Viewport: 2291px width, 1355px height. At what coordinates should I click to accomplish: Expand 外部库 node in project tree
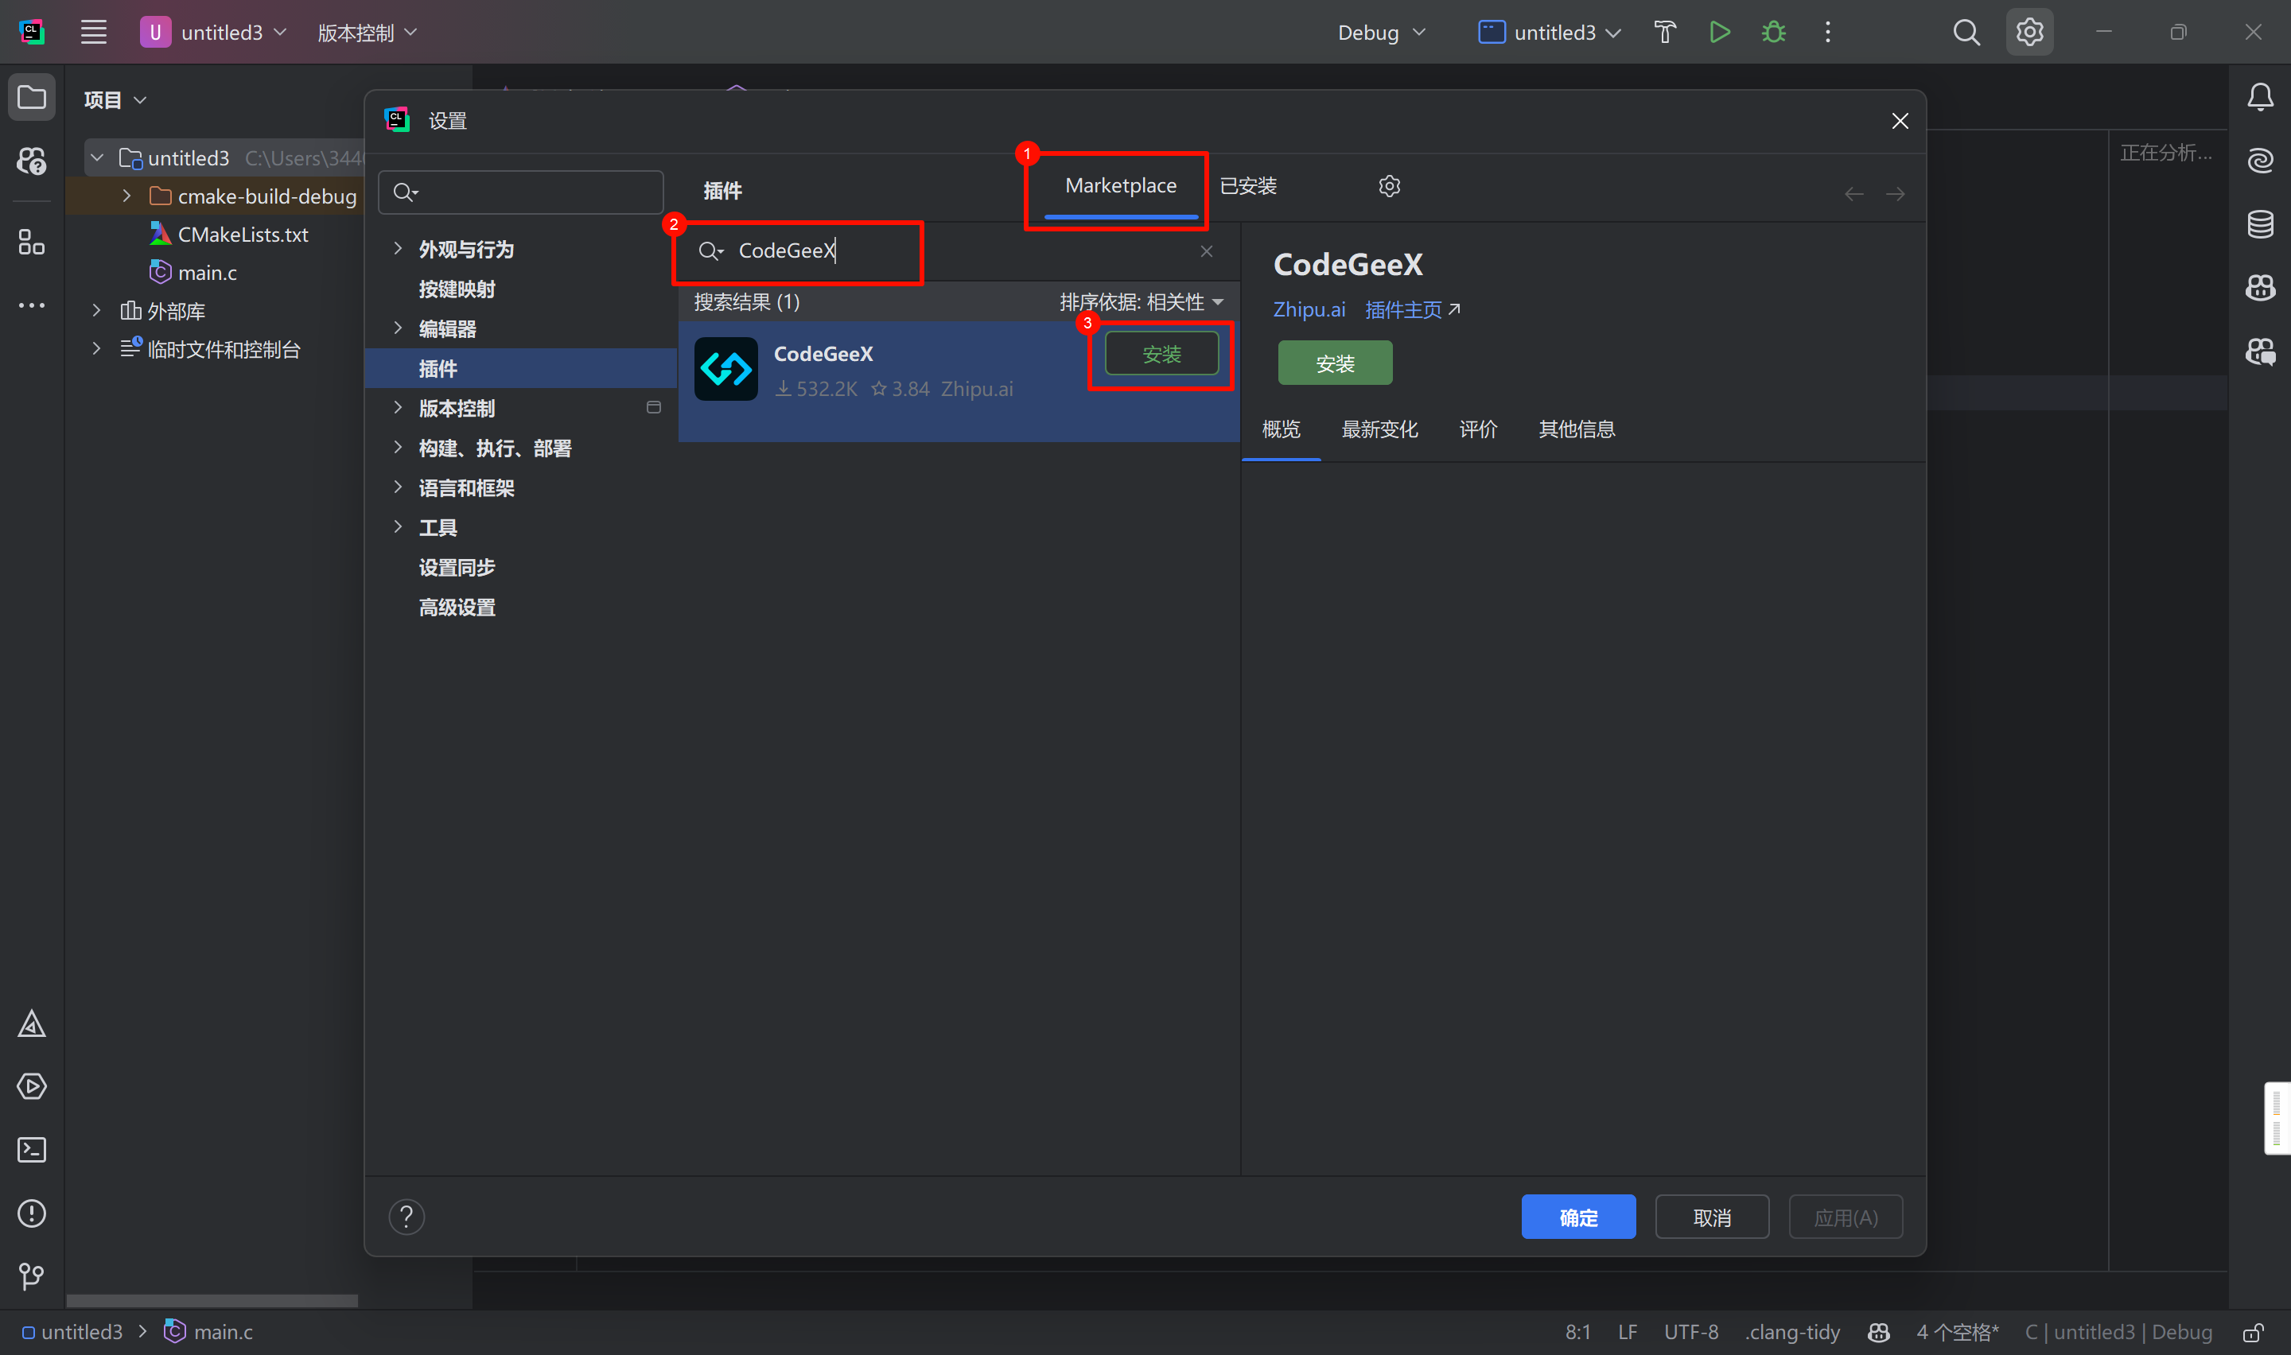96,310
